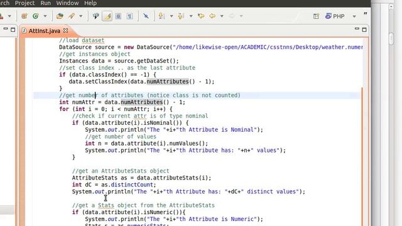Toggle Show Whitespace Characters pilcrow button

[130, 16]
